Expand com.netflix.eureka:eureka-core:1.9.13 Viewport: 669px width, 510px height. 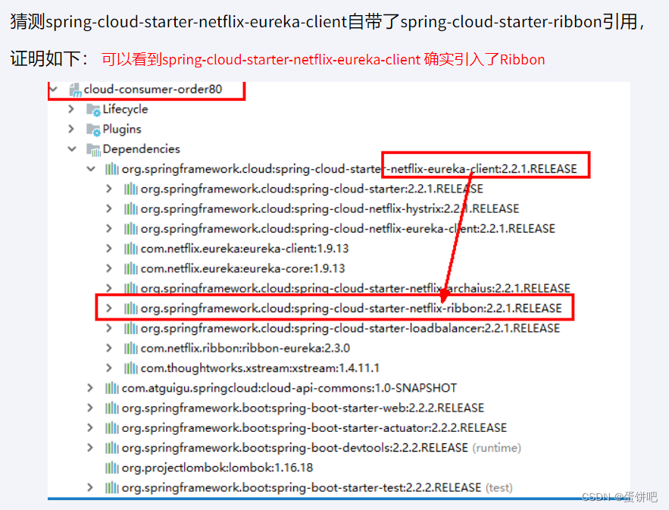109,268
